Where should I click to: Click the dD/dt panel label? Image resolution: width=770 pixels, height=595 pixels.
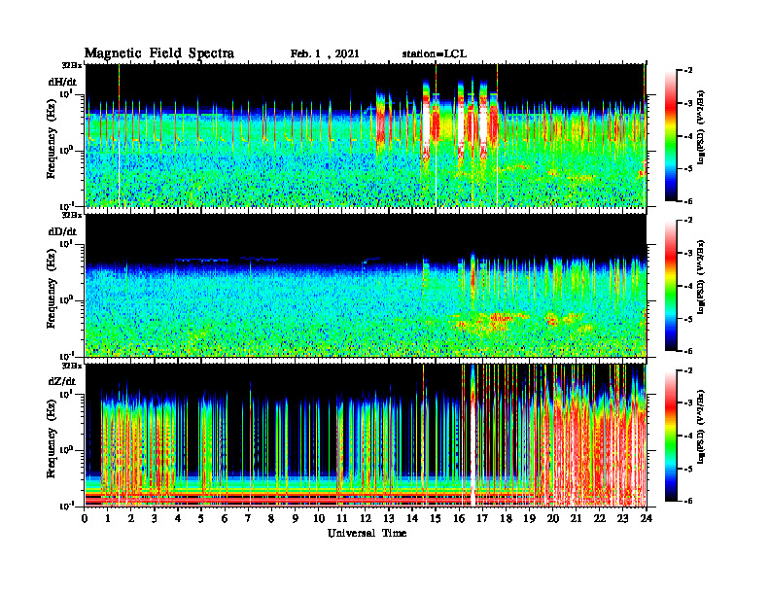62,231
